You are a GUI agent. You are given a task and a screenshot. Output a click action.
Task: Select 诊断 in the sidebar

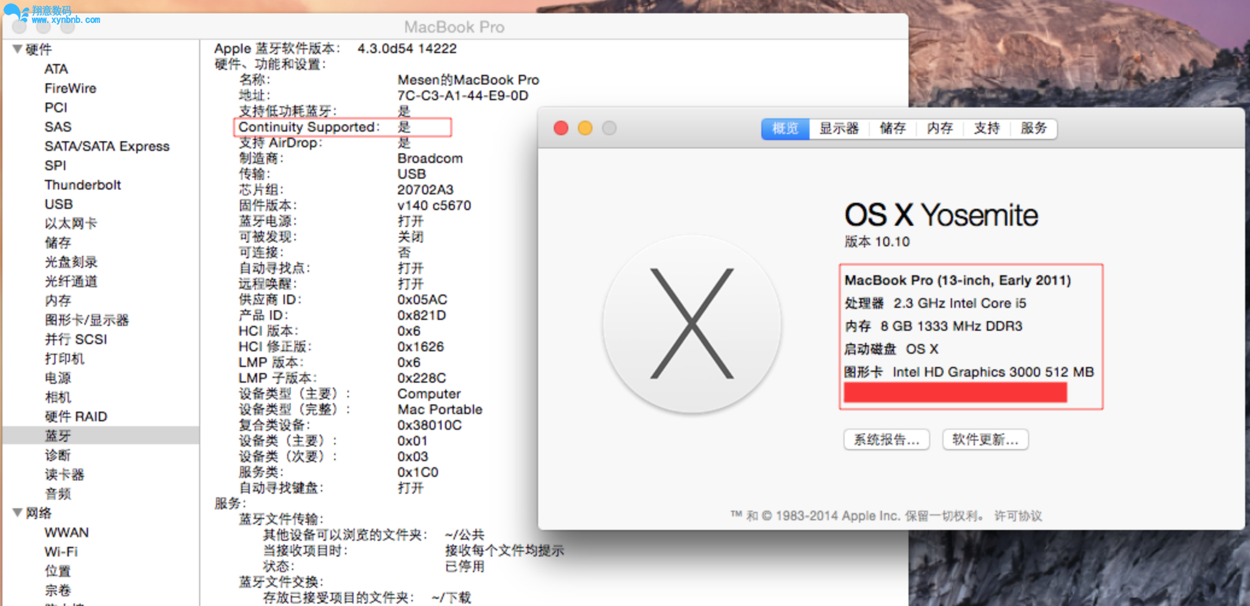(x=57, y=455)
